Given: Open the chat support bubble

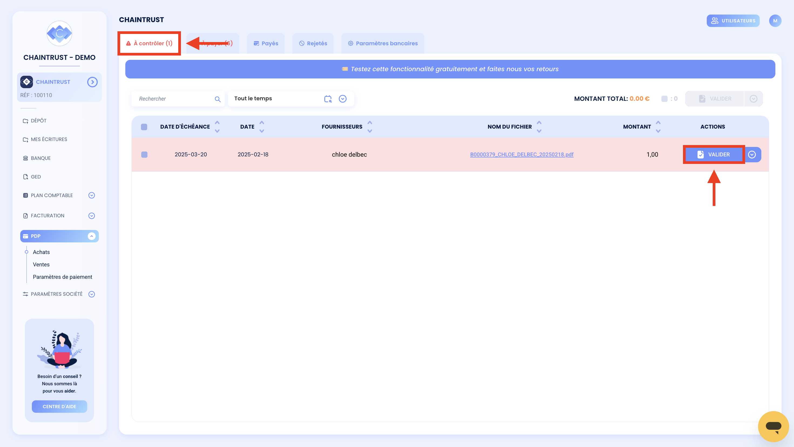Looking at the screenshot, I should click(773, 427).
